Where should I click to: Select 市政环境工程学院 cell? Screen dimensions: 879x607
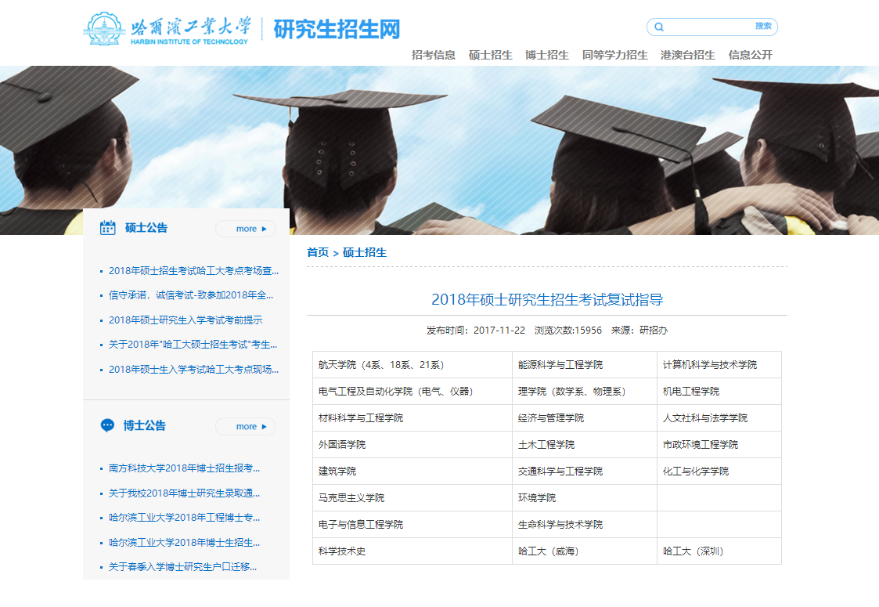click(x=719, y=445)
